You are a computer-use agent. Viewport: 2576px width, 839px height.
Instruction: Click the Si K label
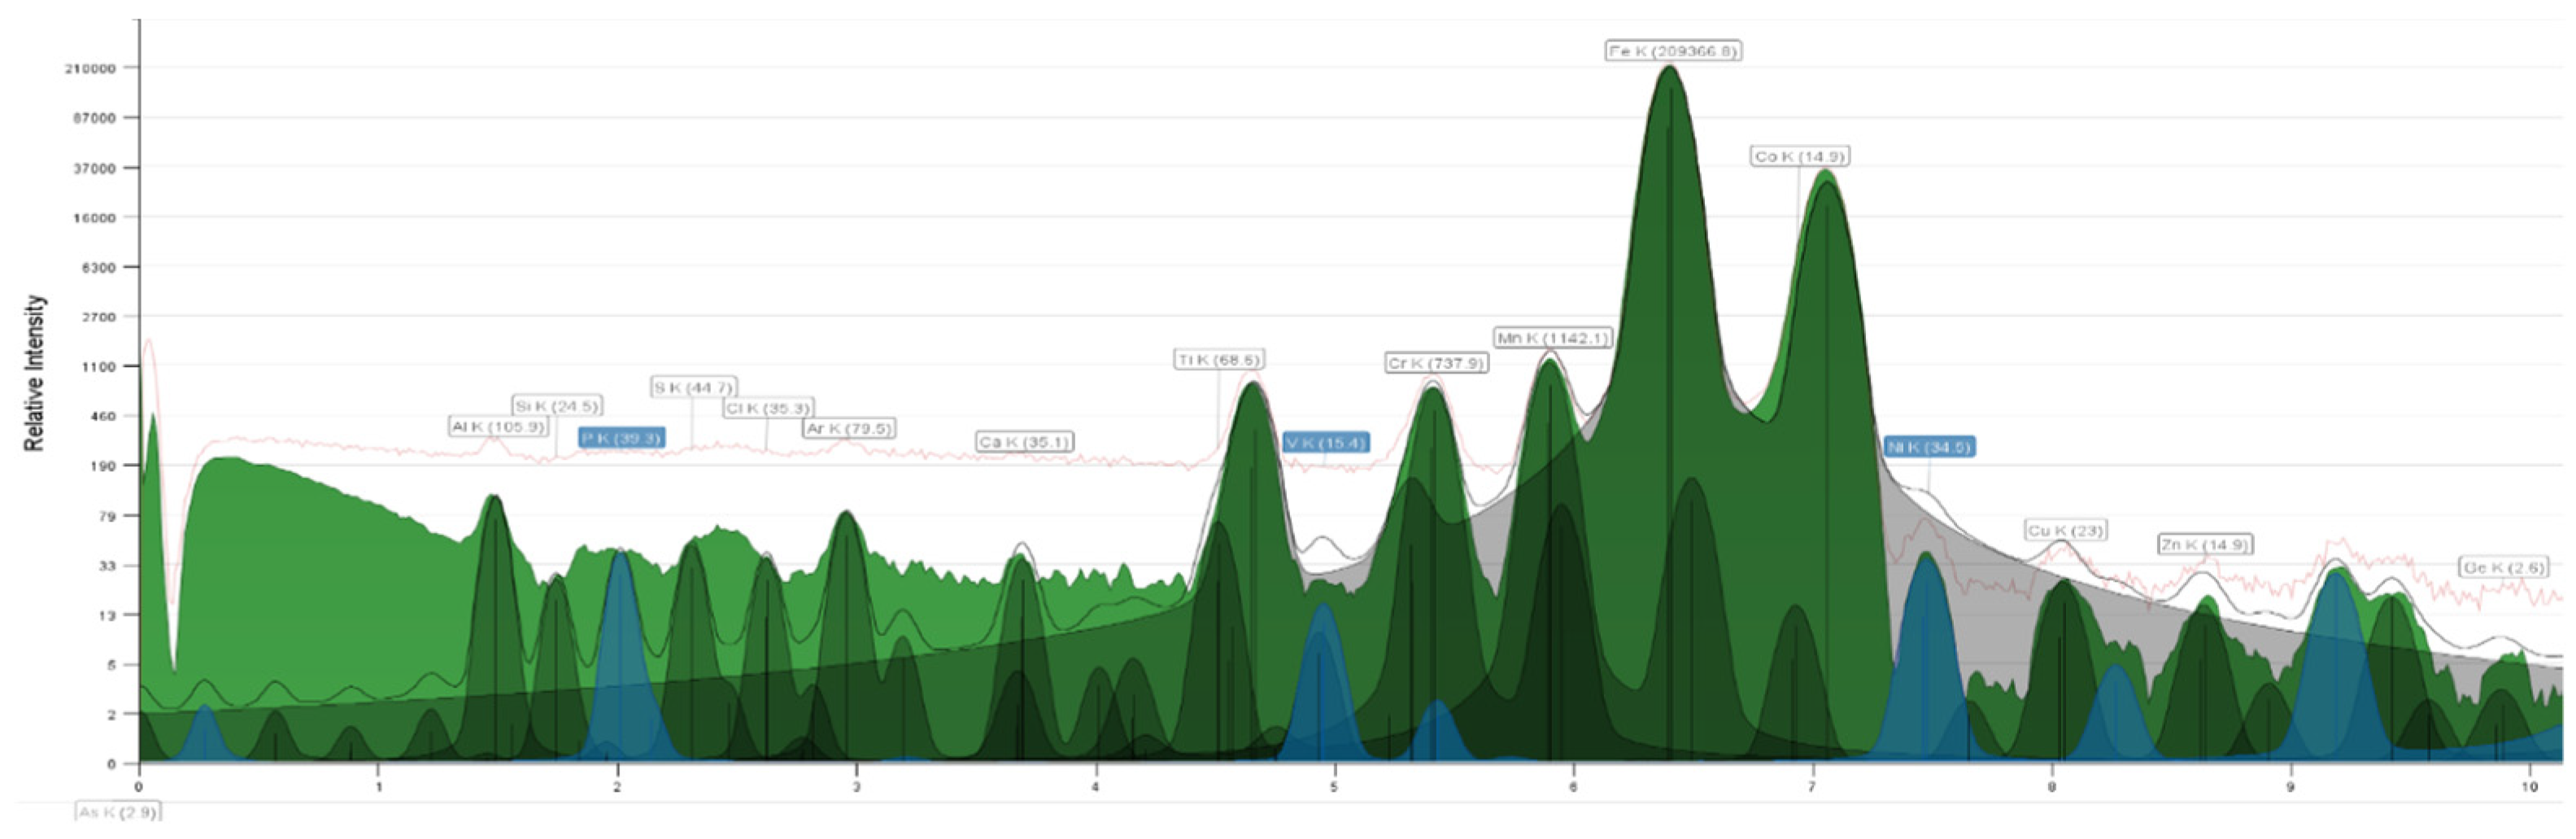click(x=556, y=406)
